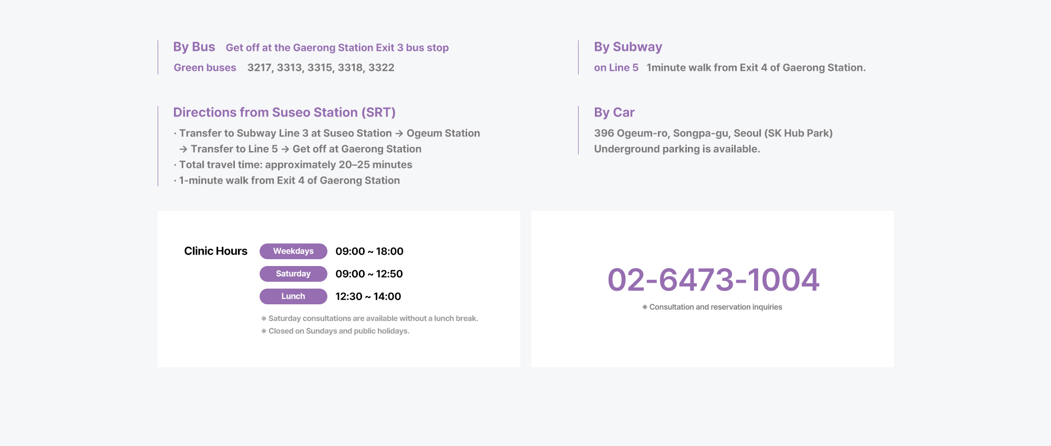The width and height of the screenshot is (1051, 446).
Task: Click the 396 Ogeum-ro address text
Action: pyautogui.click(x=713, y=133)
